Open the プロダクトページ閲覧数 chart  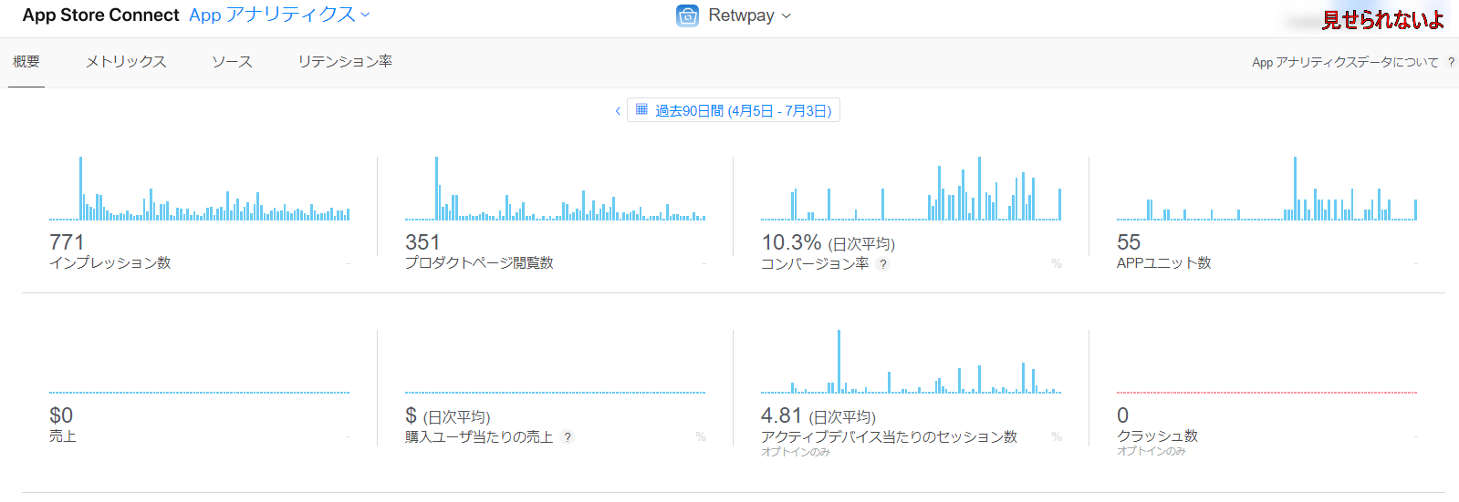(x=555, y=191)
